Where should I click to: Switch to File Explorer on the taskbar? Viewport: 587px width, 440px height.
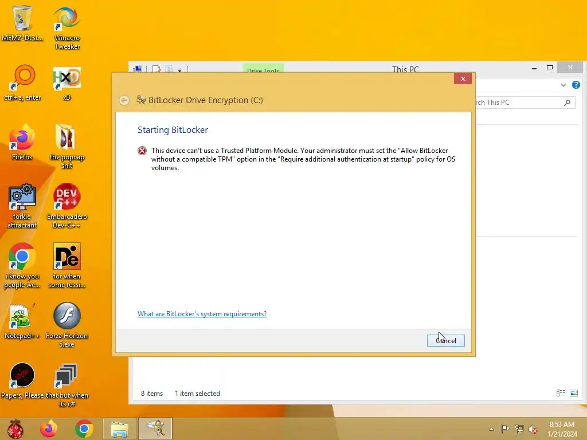tap(119, 429)
